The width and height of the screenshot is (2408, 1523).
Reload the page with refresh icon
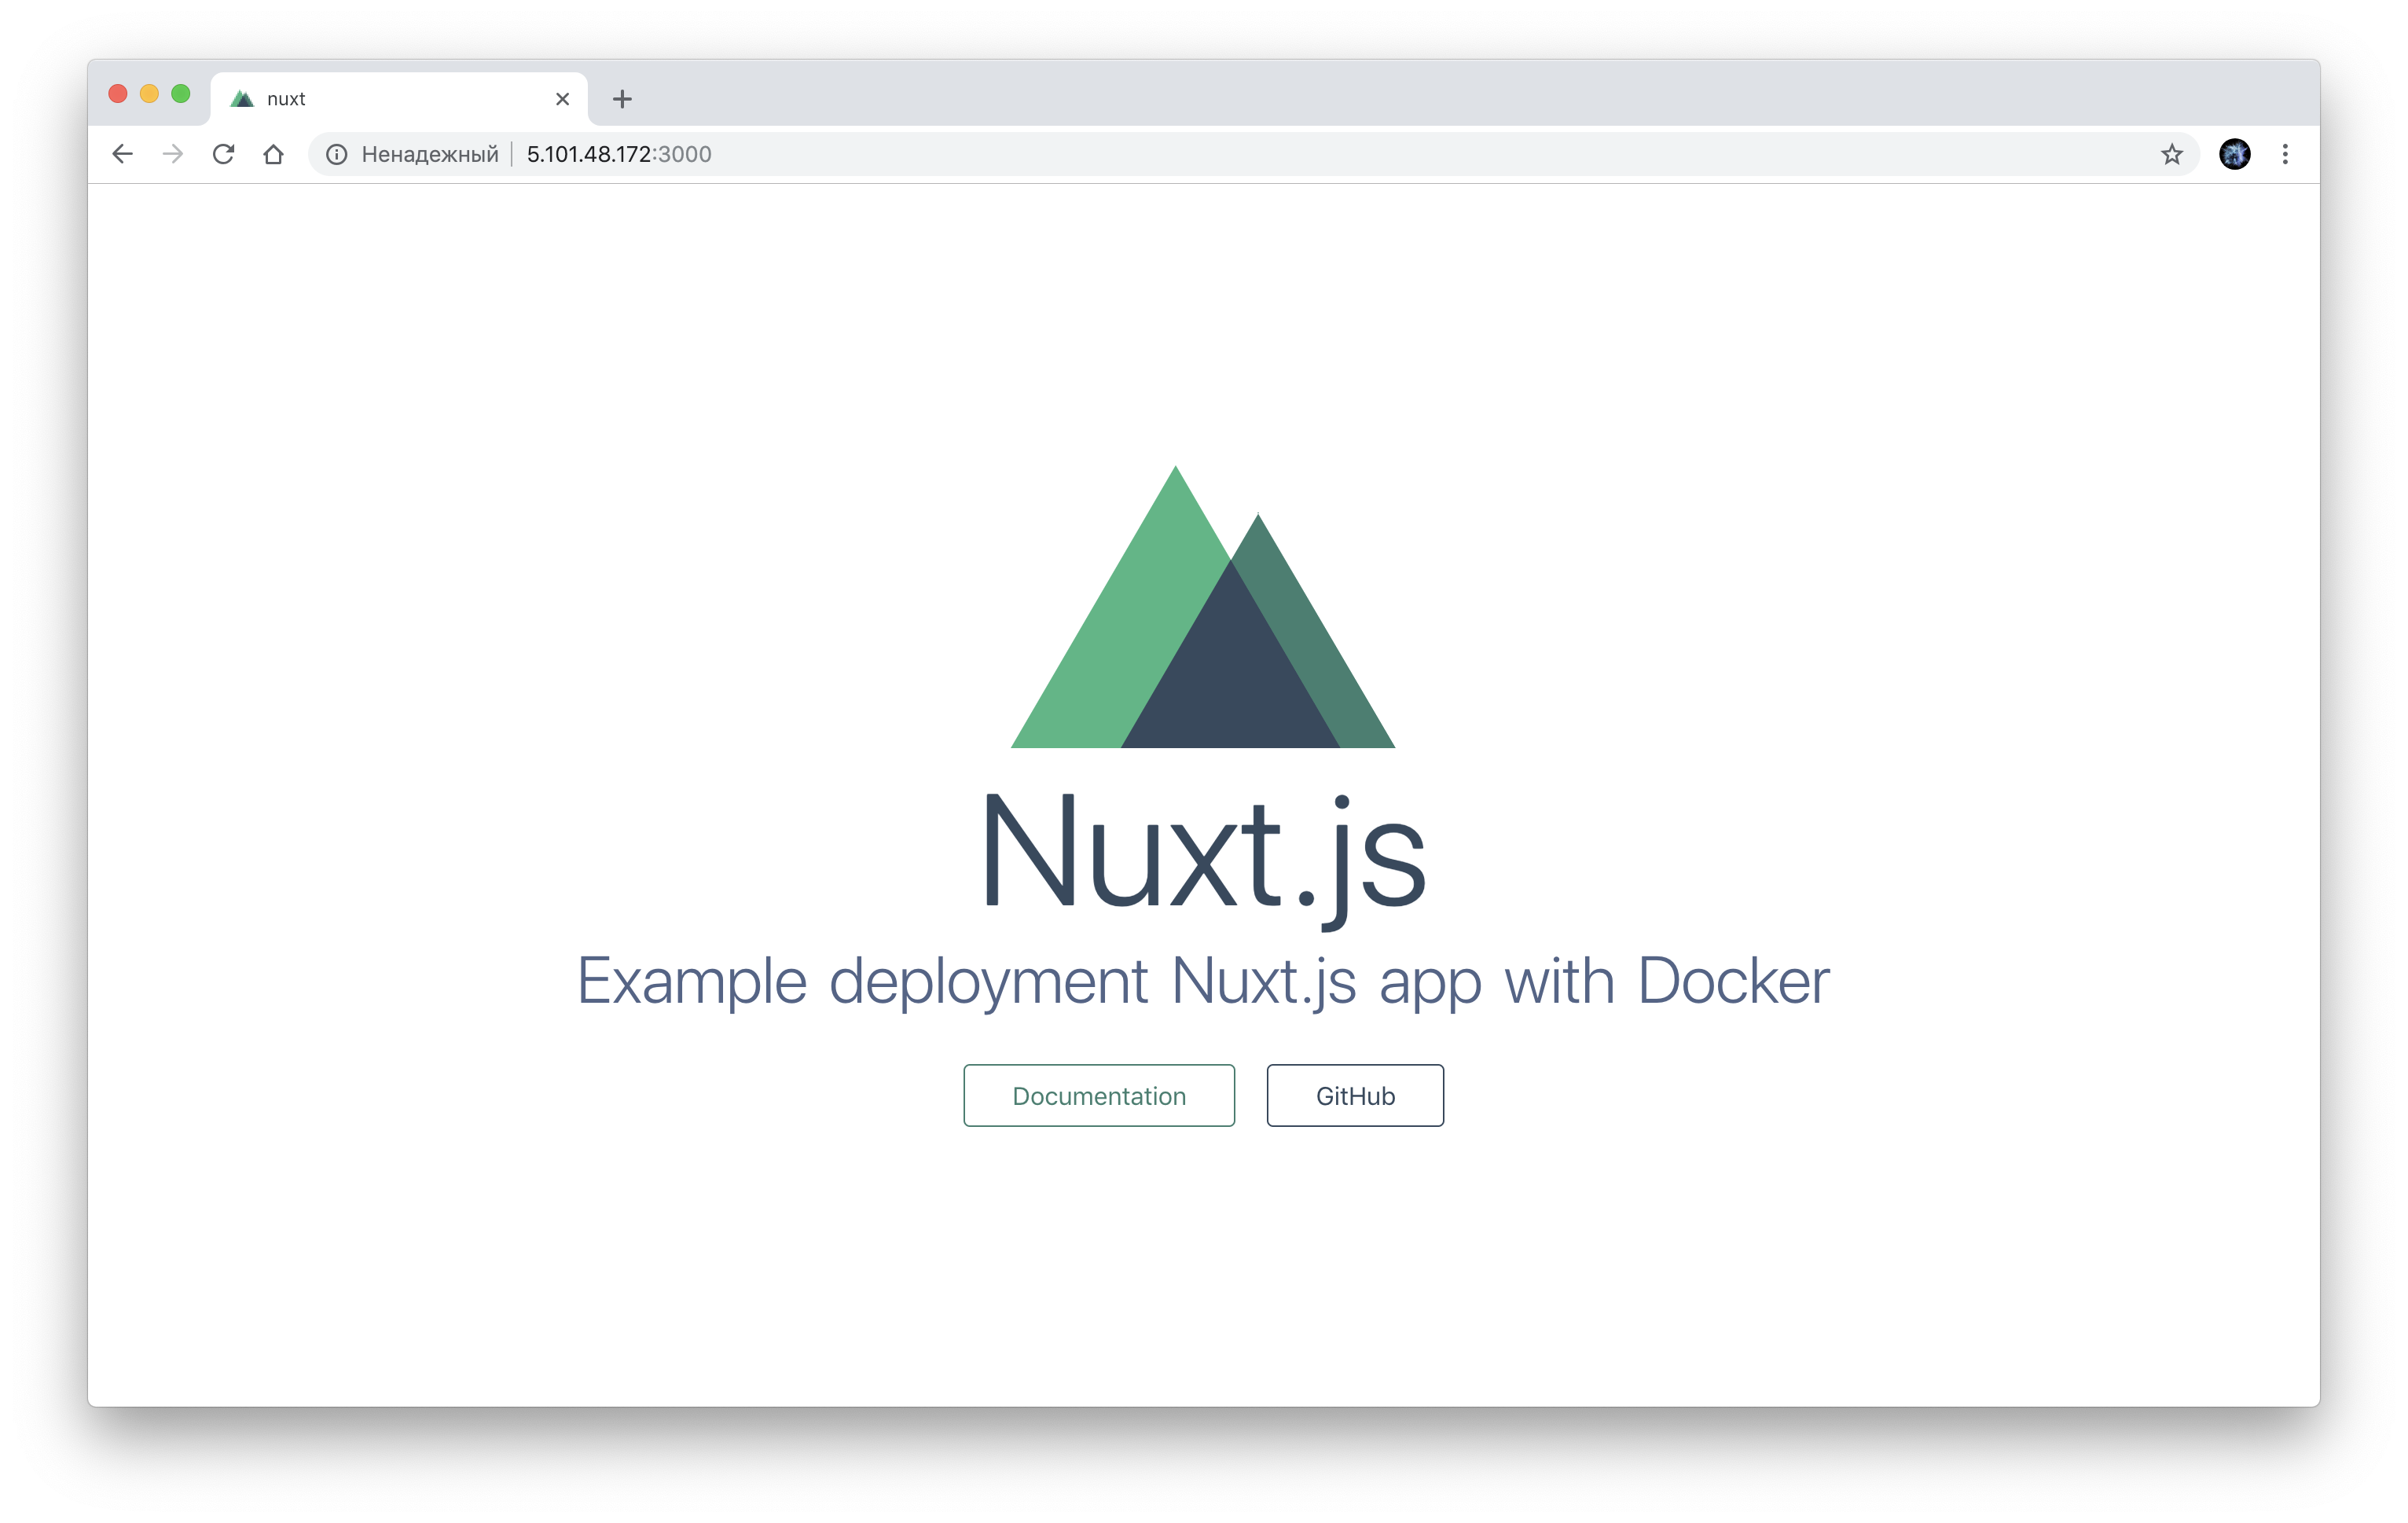click(223, 154)
